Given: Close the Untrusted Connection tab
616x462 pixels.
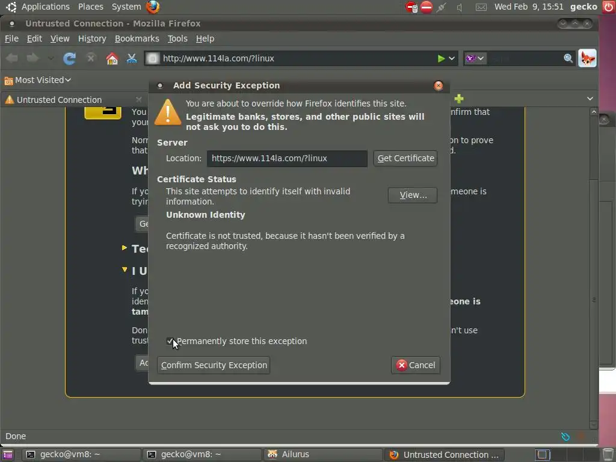Looking at the screenshot, I should click(139, 99).
